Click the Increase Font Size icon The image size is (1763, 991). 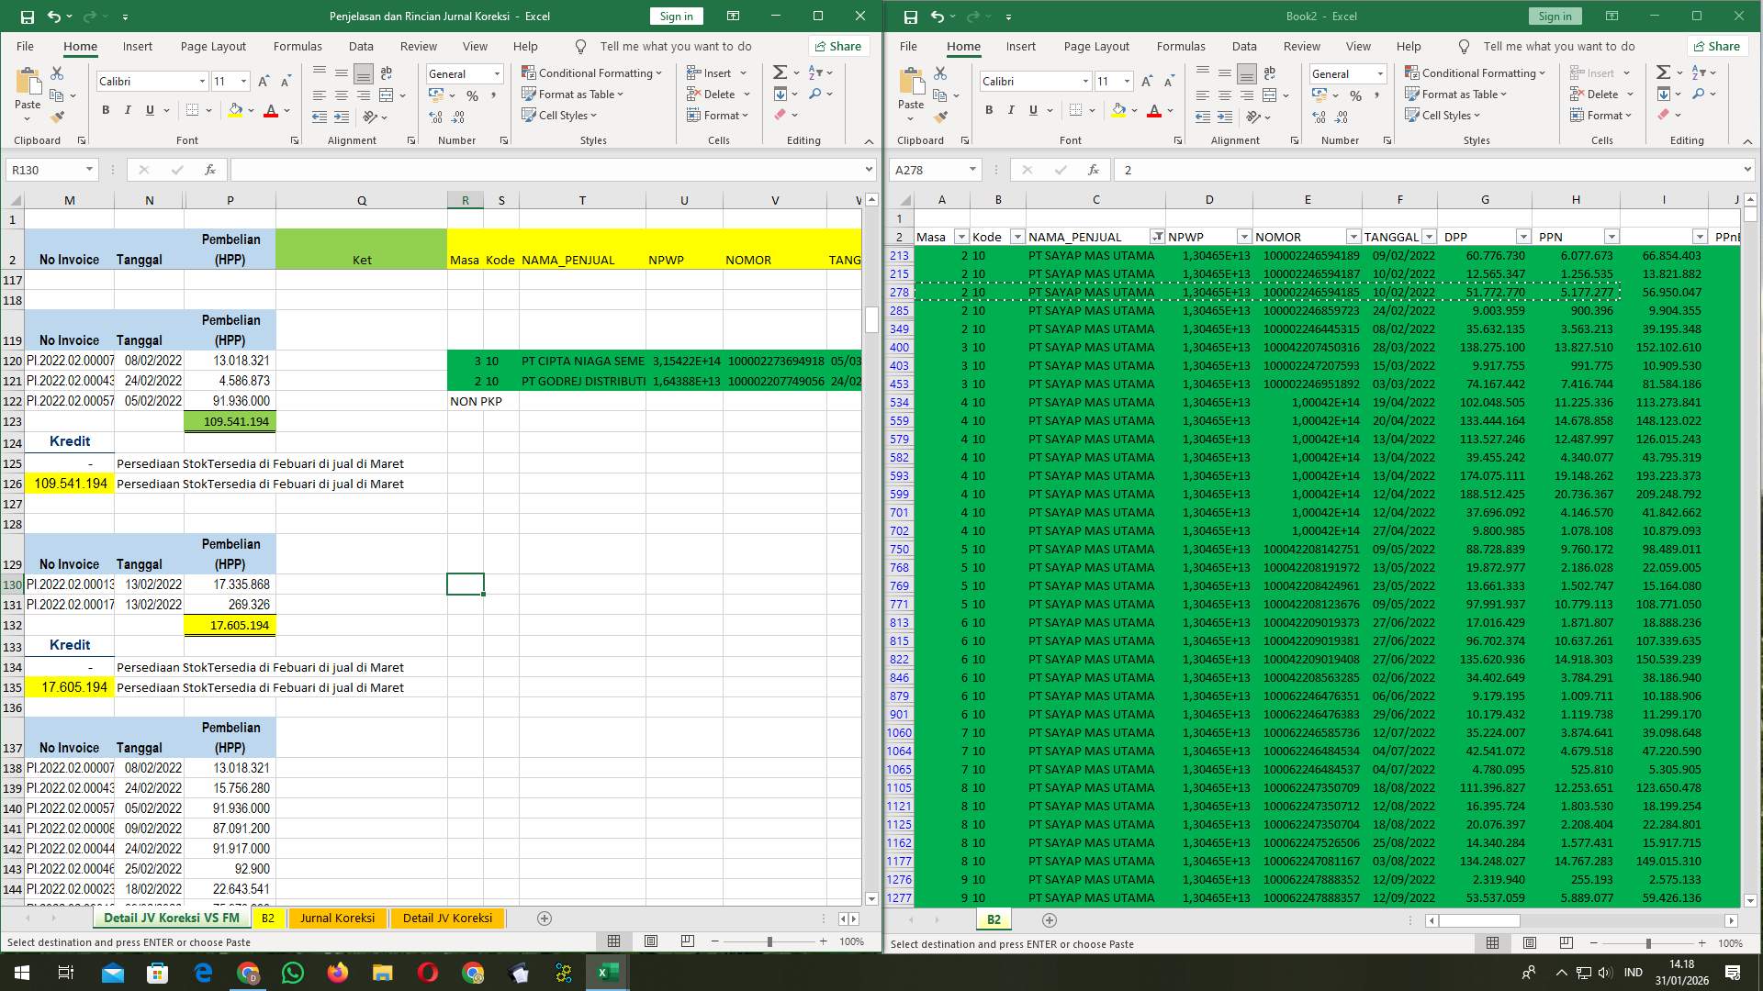[x=264, y=81]
